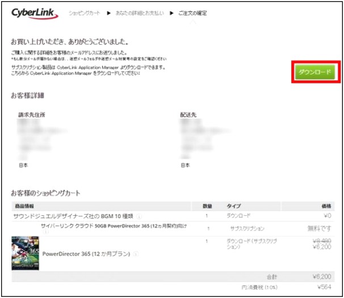Open info icon beside PowerDirector 365 (12か月プラン)

click(x=136, y=254)
